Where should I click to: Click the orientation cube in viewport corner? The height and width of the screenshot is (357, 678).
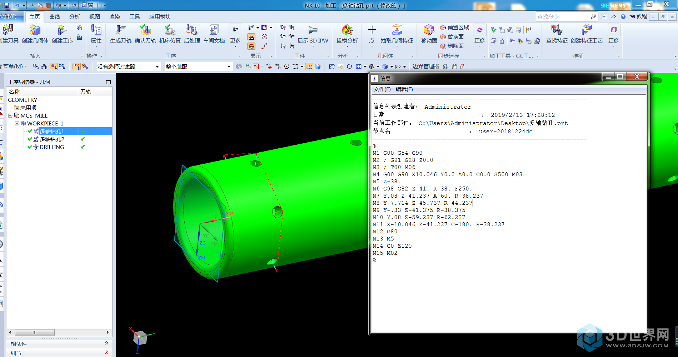pos(140,338)
